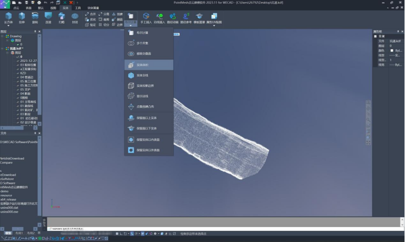Collapse the 坑道.kdf tree node
This screenshot has width=405, height=242.
coord(2,49)
